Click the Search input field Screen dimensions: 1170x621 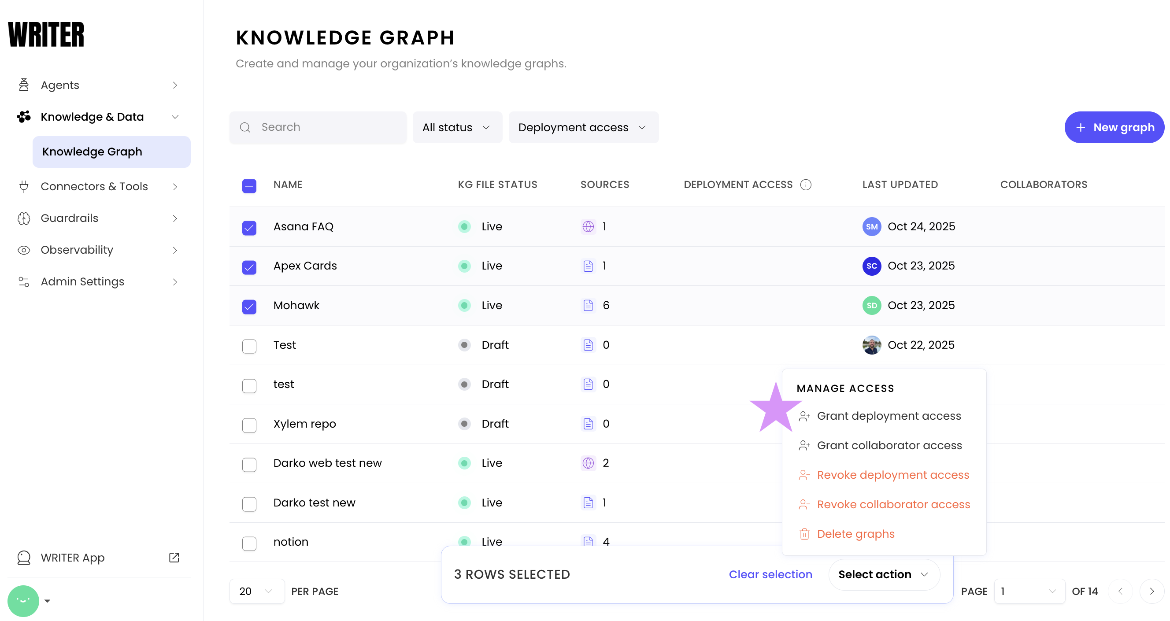318,128
